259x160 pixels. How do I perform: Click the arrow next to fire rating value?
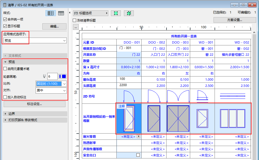[x=138, y=136]
